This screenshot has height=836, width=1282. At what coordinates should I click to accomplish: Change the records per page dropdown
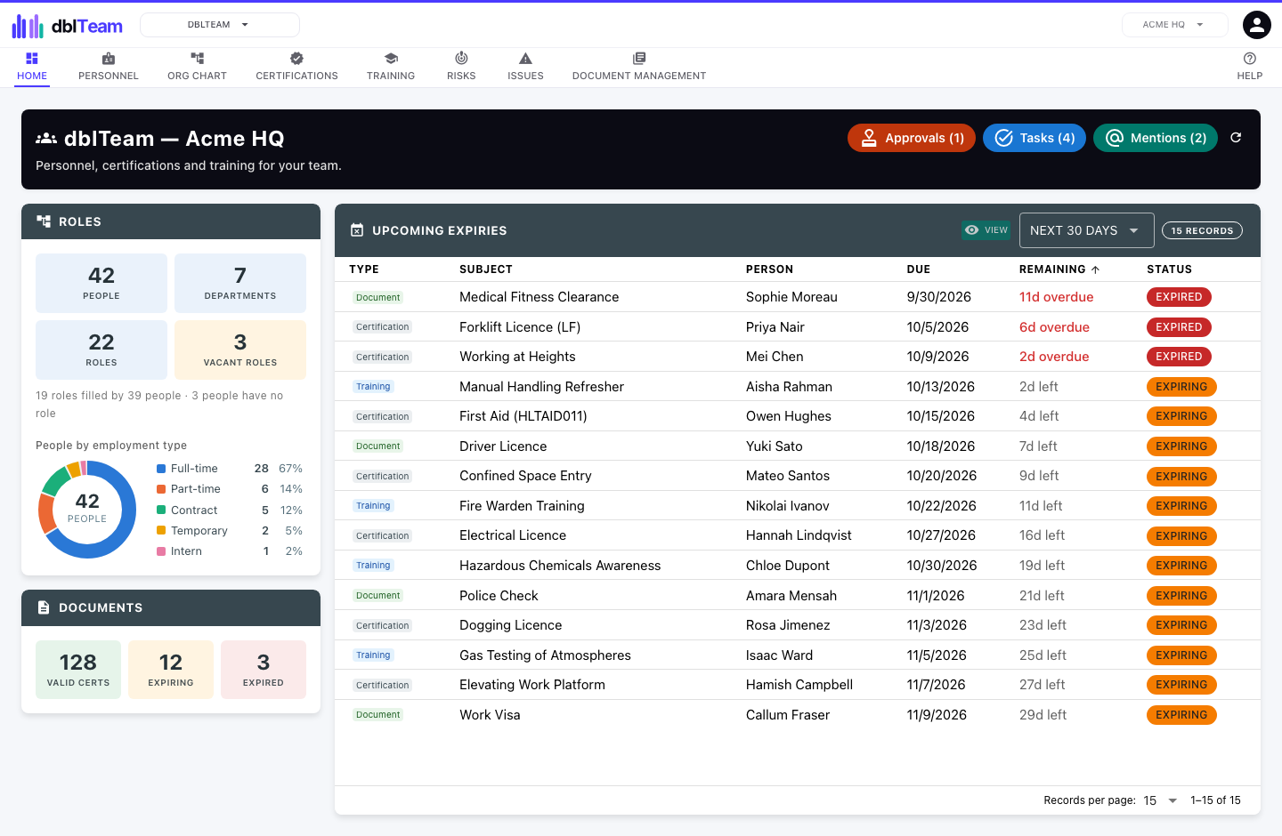(1160, 800)
